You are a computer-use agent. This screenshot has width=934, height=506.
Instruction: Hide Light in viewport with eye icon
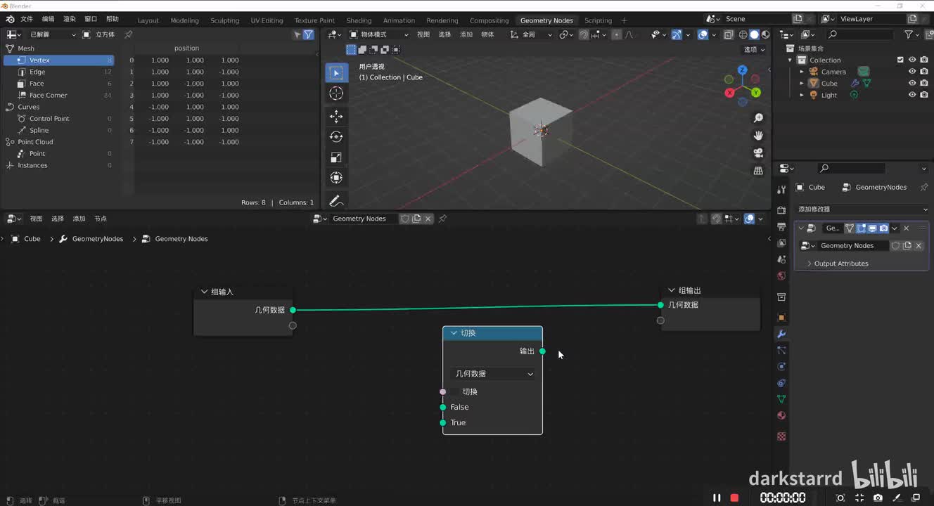pos(912,95)
